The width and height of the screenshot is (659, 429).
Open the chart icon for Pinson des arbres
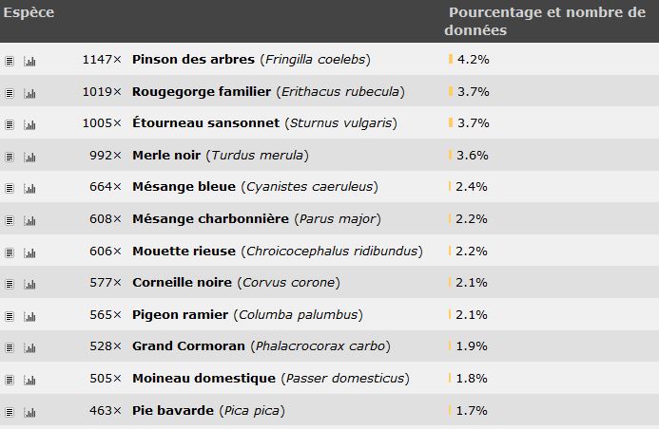[x=29, y=62]
